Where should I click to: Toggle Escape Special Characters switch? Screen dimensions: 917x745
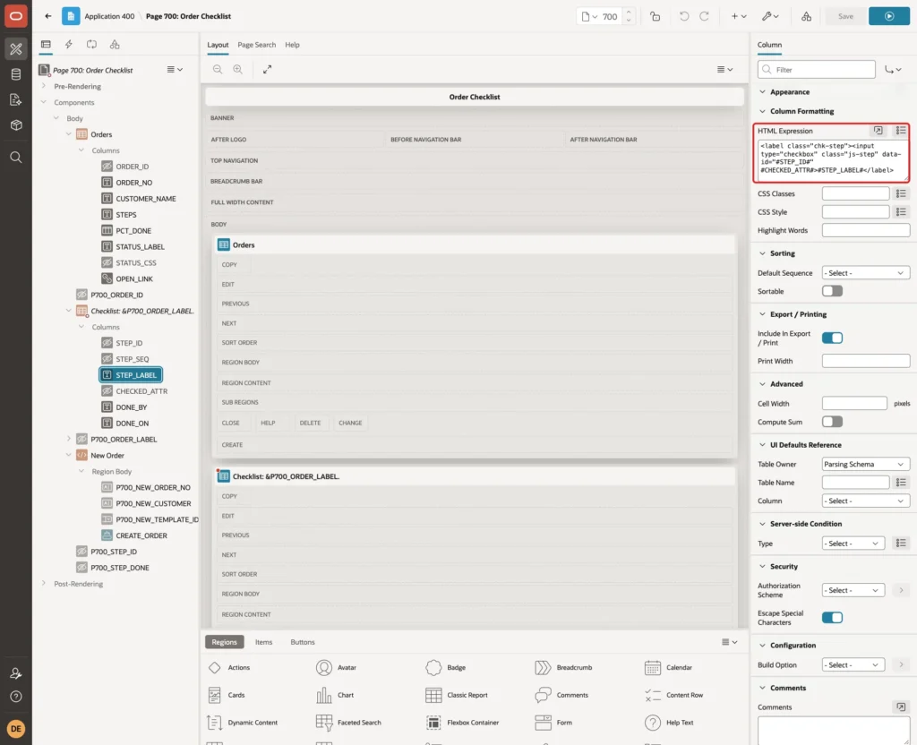[x=832, y=618]
